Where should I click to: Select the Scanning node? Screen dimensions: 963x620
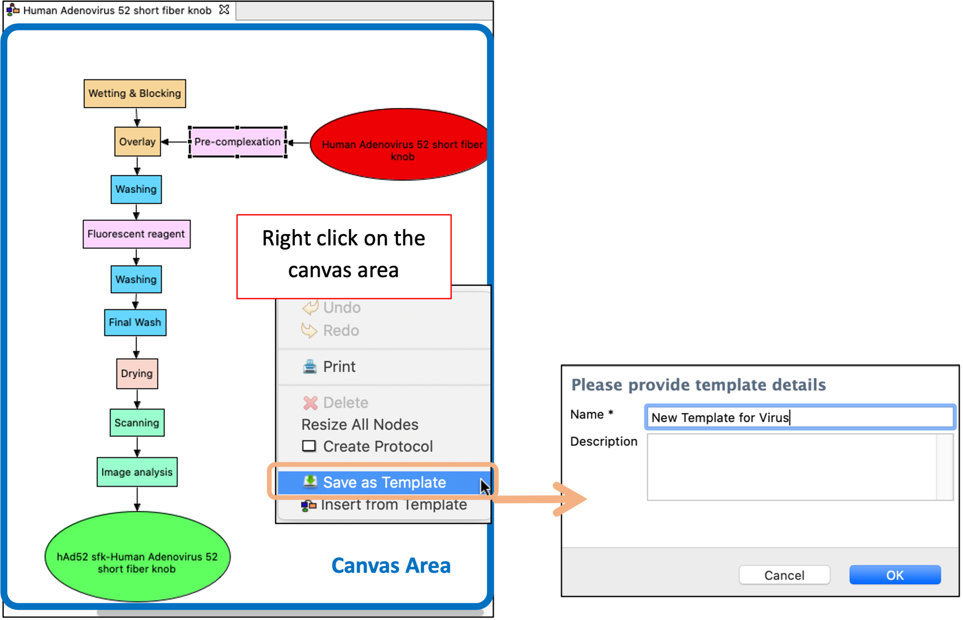tap(137, 423)
